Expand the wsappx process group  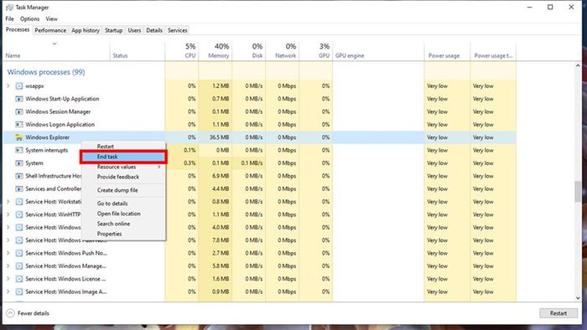point(8,86)
